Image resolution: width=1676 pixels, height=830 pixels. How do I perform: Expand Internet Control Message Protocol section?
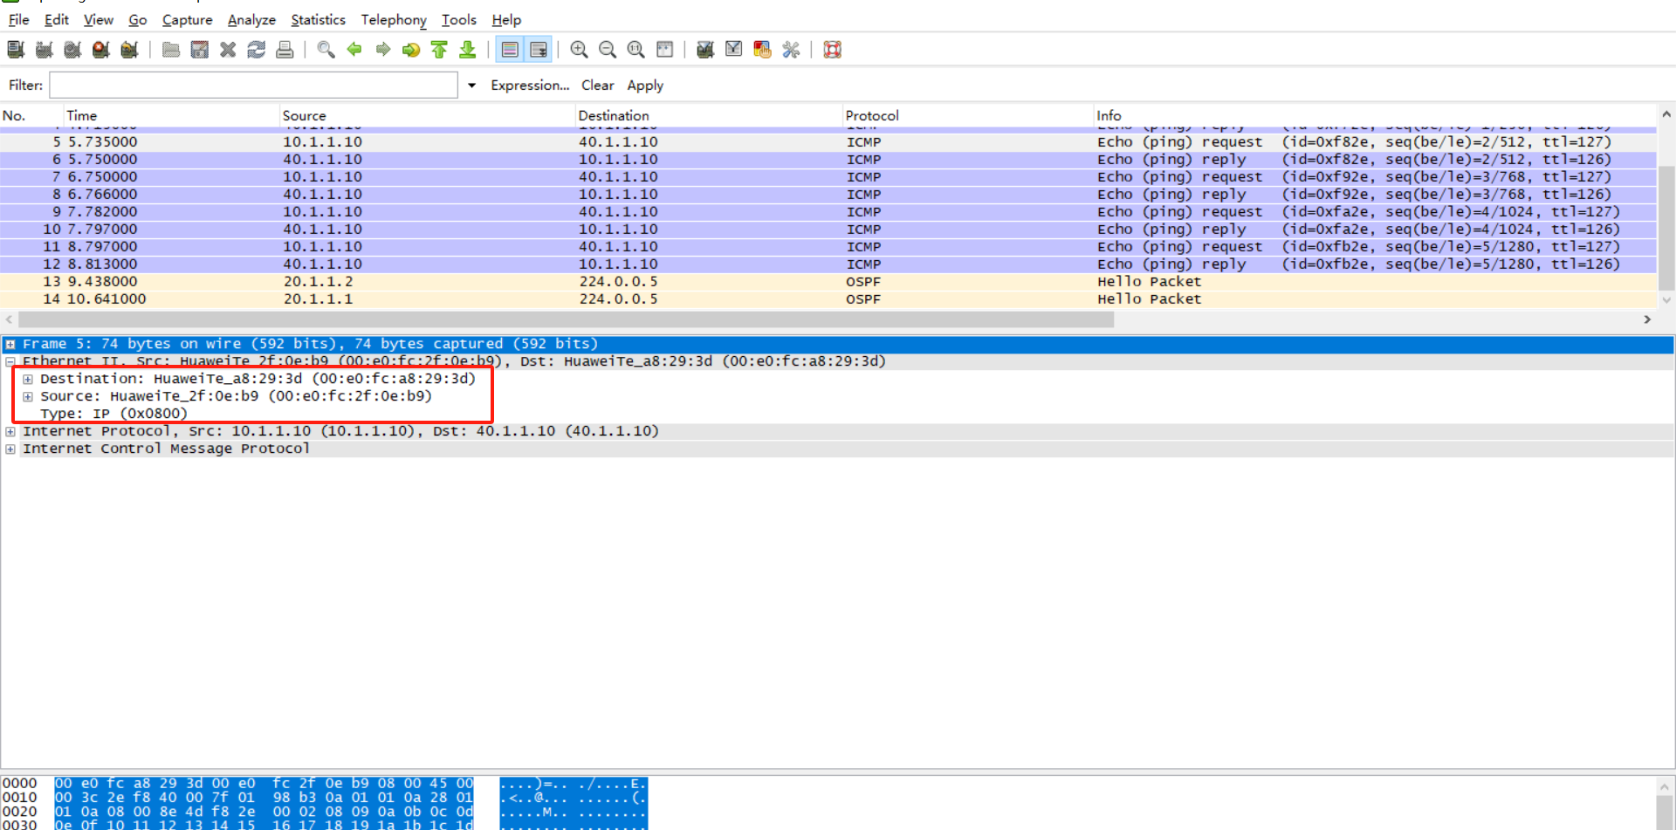pos(10,449)
